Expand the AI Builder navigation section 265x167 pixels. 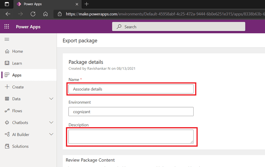51,134
